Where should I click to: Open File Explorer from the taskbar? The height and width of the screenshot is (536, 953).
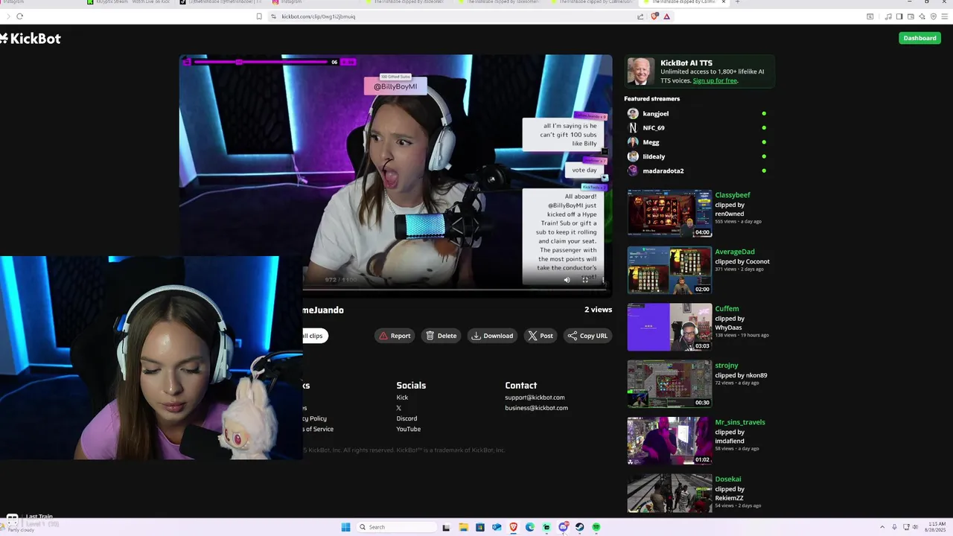pos(463,527)
